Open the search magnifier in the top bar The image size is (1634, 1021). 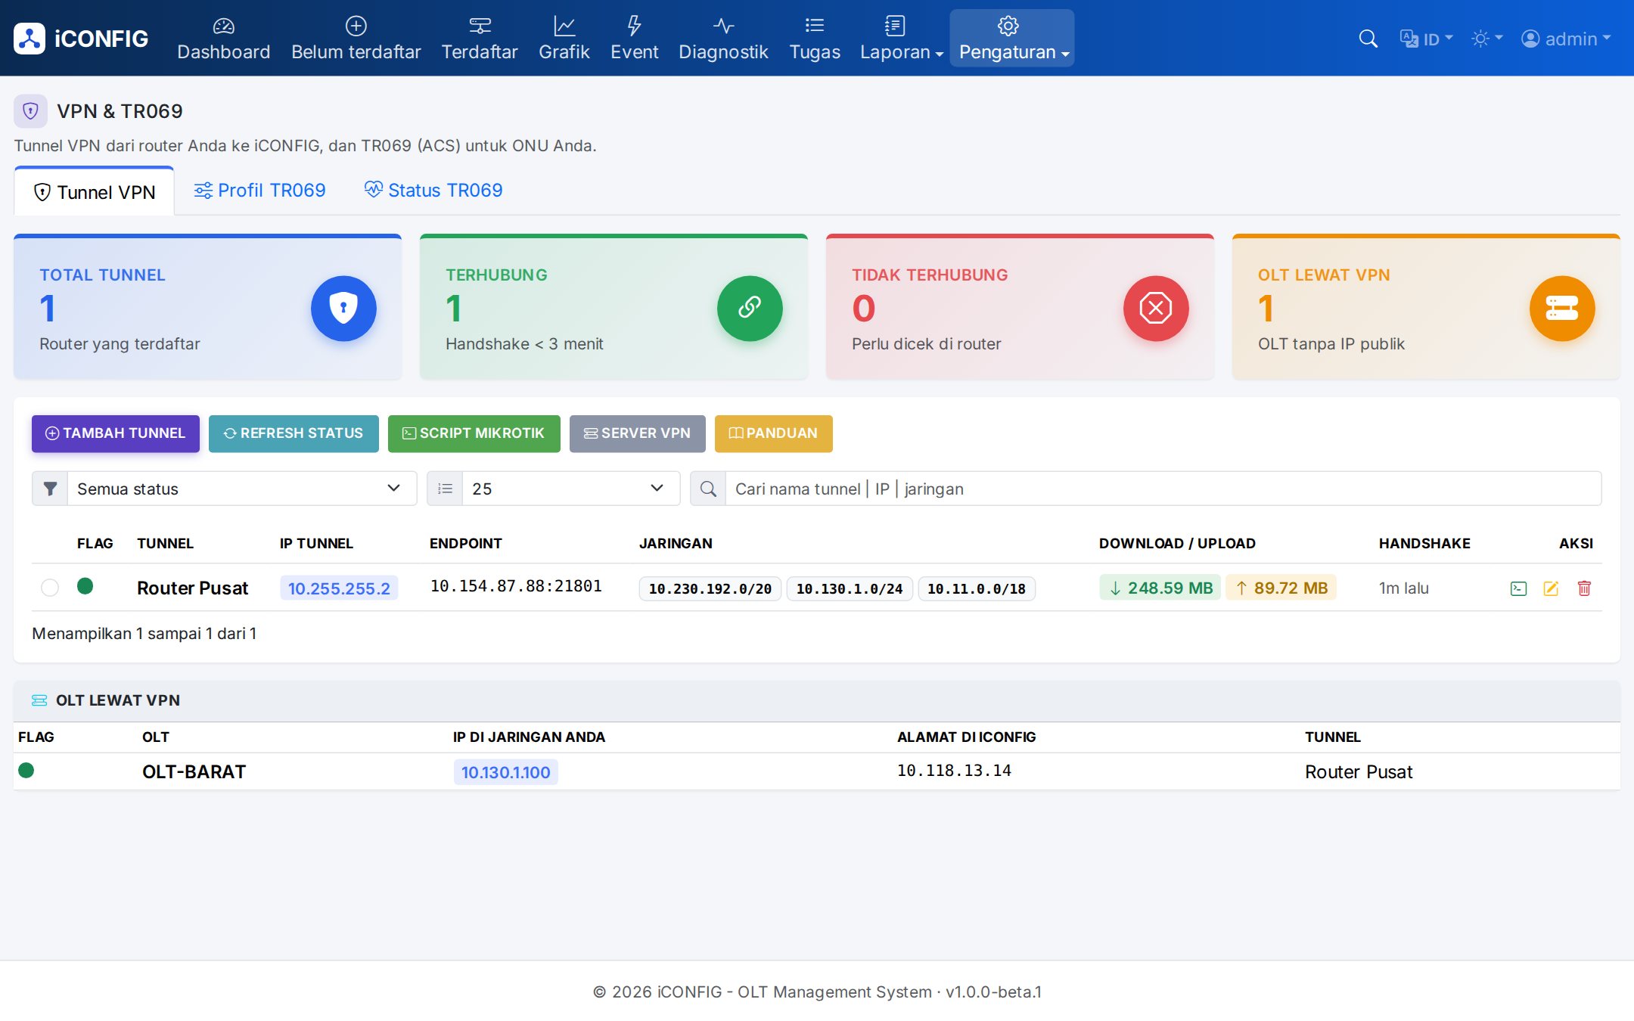pyautogui.click(x=1368, y=39)
